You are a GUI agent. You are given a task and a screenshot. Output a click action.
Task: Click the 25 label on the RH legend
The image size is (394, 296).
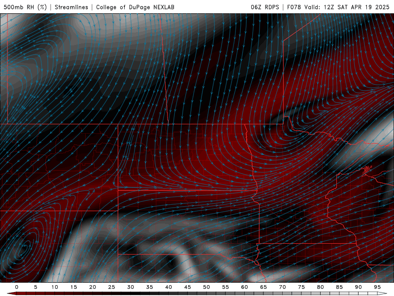[112, 287]
